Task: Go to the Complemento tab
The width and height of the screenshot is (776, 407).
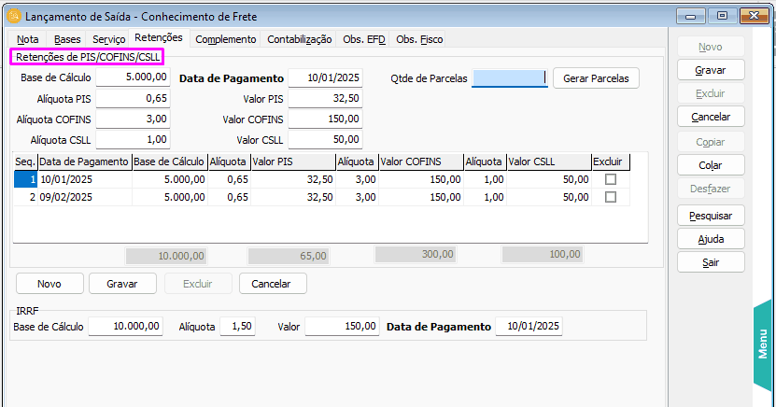Action: 226,39
